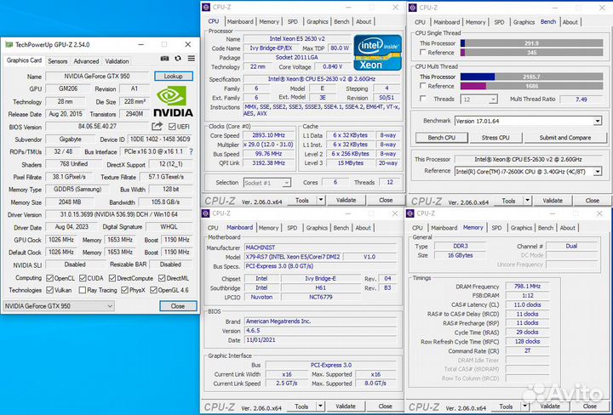Click the Driver Version field in GPU-Z
613x415 pixels.
pos(119,214)
